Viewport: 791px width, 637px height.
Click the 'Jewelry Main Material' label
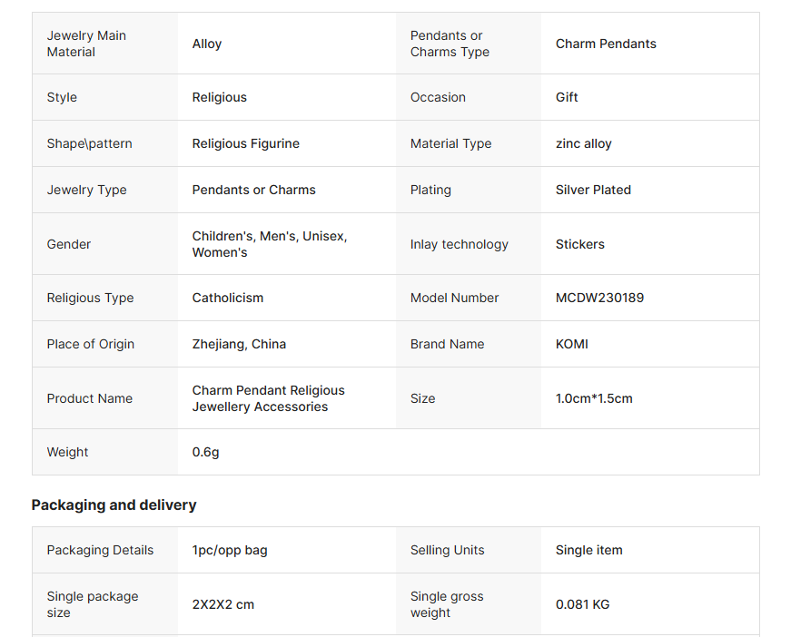(86, 44)
